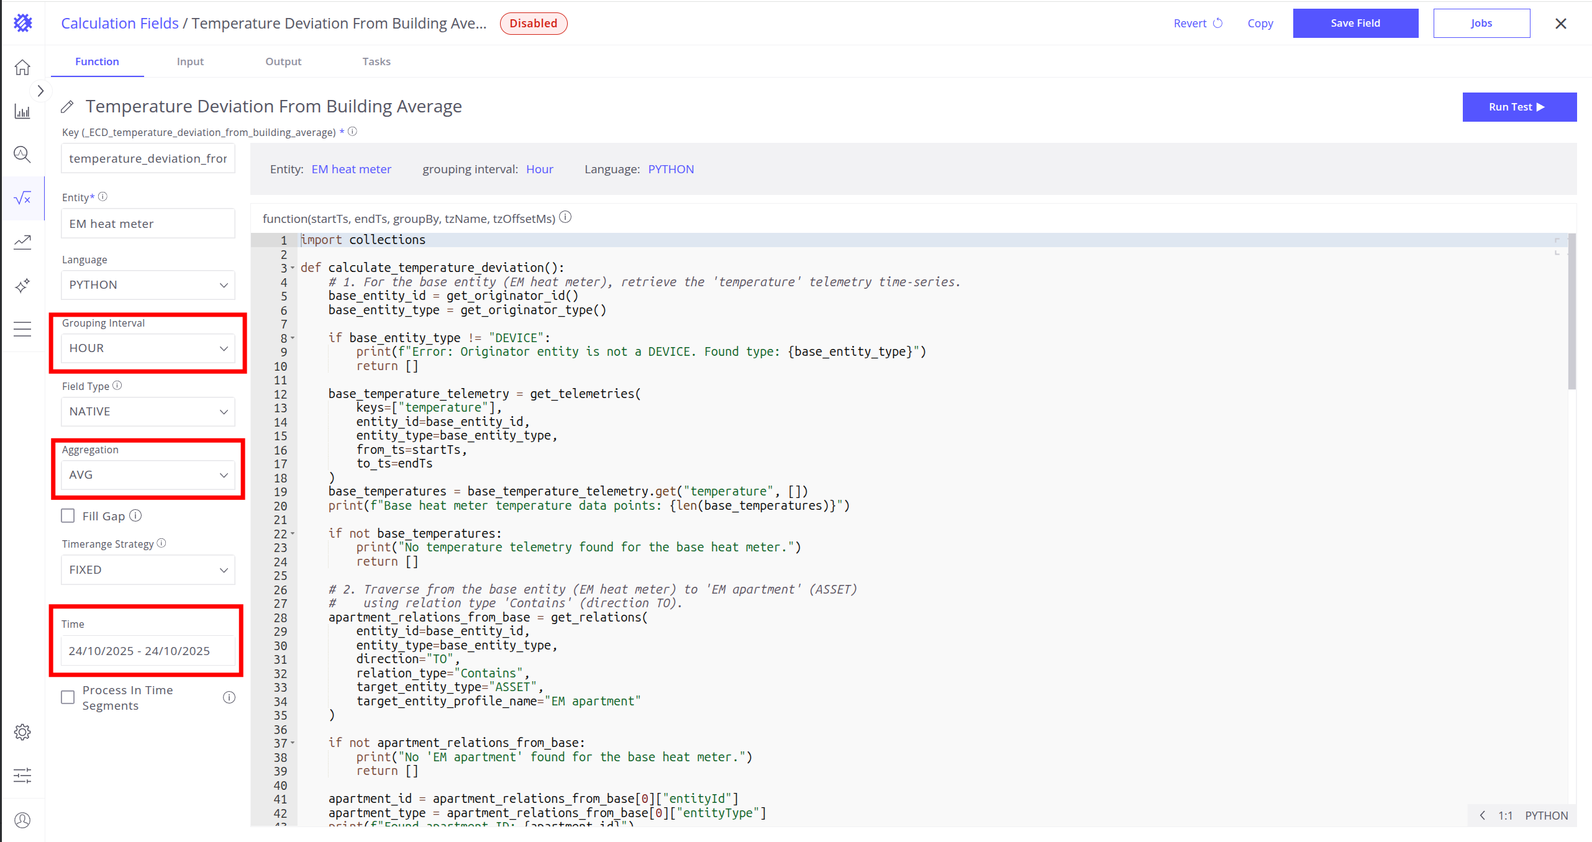Click the analytics magnifier search icon
This screenshot has height=842, width=1592.
pos(22,154)
